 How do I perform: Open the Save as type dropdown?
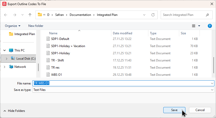point(212,90)
